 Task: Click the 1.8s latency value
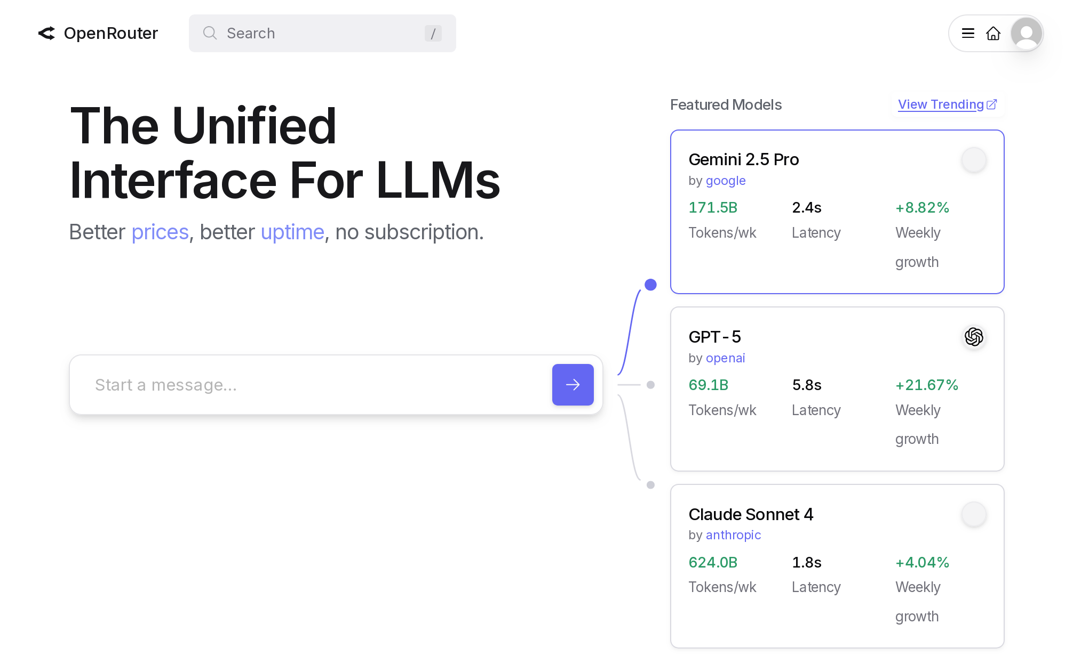tap(807, 562)
